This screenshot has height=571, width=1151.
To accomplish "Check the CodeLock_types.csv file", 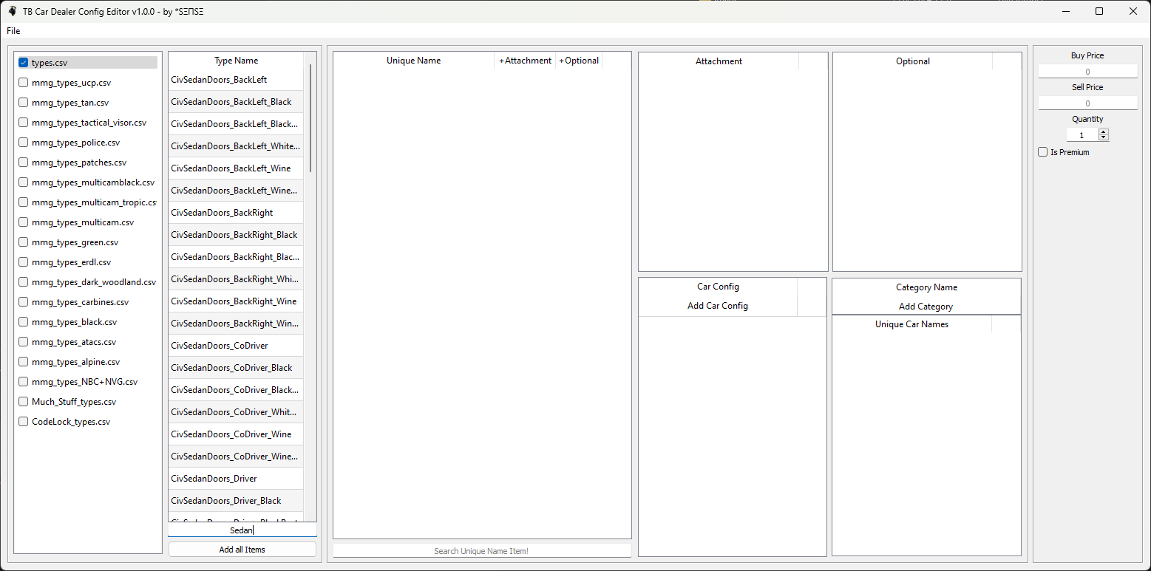I will tap(24, 422).
